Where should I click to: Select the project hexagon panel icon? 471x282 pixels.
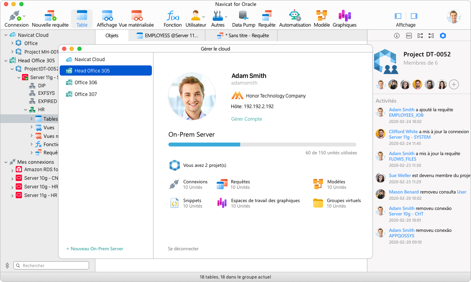(443, 36)
